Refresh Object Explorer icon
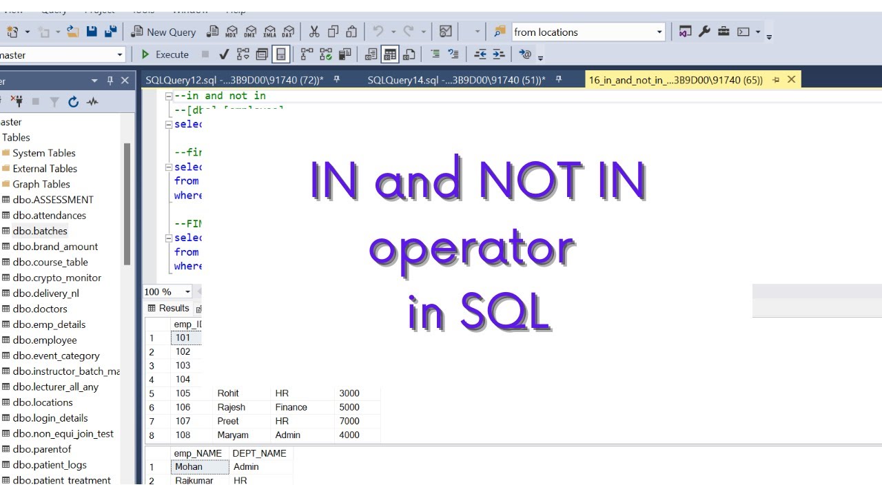The width and height of the screenshot is (882, 496). (74, 102)
